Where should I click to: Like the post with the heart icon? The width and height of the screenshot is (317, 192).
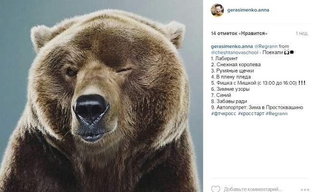[x=216, y=189]
